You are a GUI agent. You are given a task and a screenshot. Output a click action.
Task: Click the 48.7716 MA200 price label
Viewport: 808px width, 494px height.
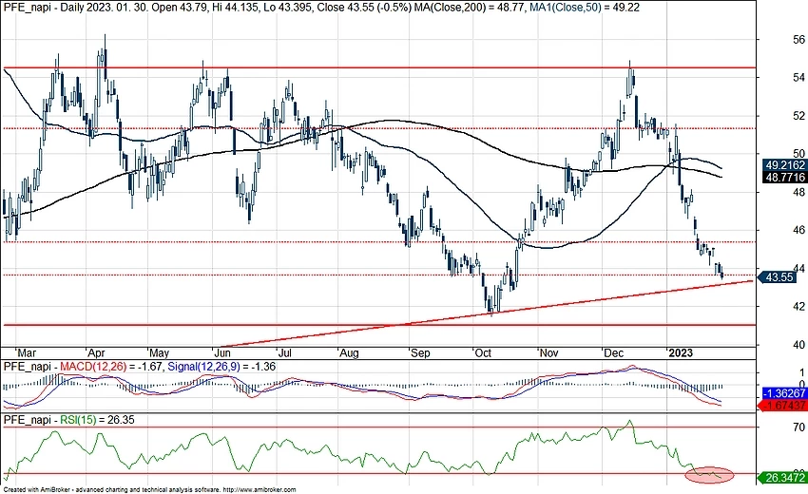785,178
